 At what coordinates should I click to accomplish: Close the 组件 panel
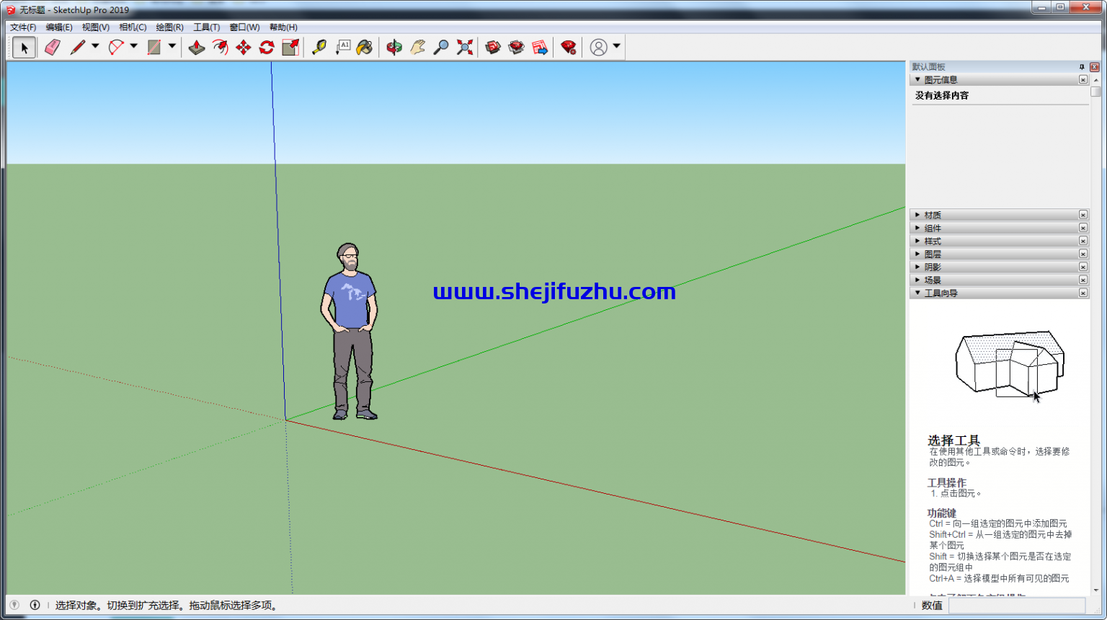tap(1083, 228)
